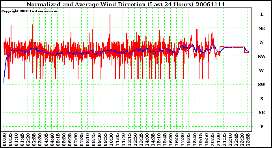This screenshot has width=272, height=148.
Task: Click the '06:25' time axis label
Action: (69, 140)
